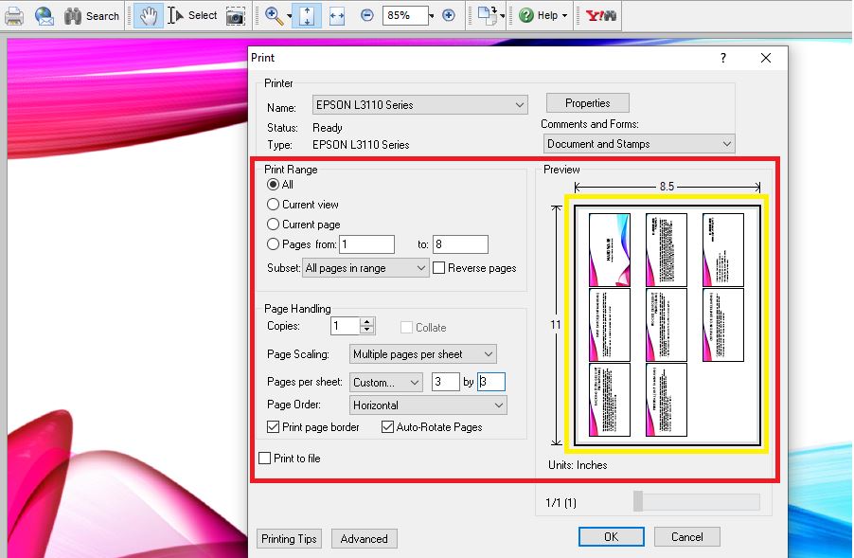Open the printer Name dropdown
This screenshot has width=854, height=558.
pos(420,104)
